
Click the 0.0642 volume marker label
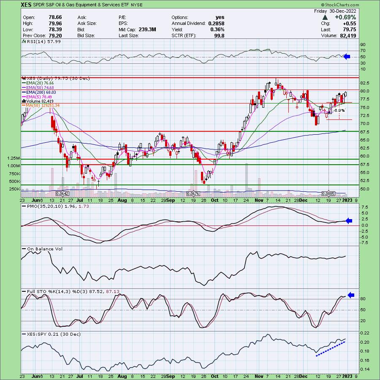point(62,194)
